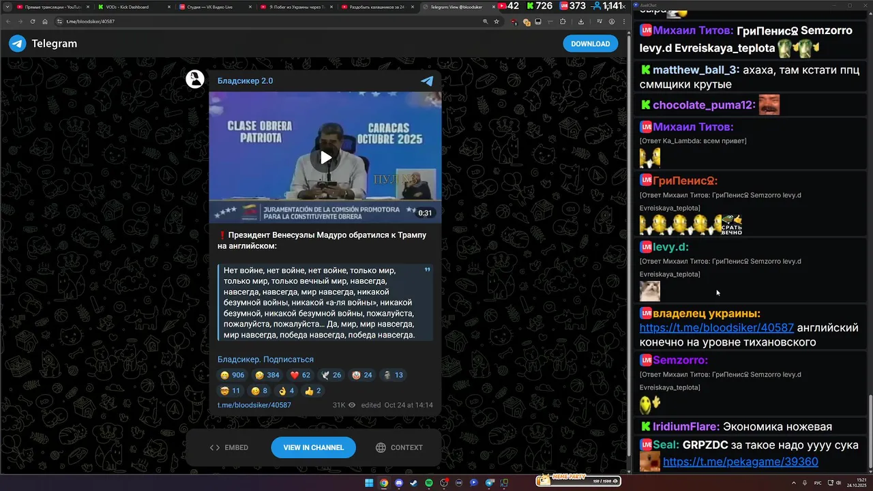The image size is (873, 491).
Task: Click the VK Live viewer counter 373
Action: [572, 6]
